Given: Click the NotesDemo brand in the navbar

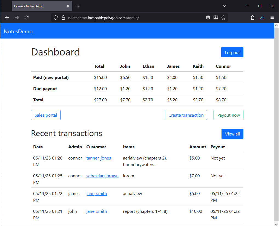Looking at the screenshot, I should coord(18,31).
